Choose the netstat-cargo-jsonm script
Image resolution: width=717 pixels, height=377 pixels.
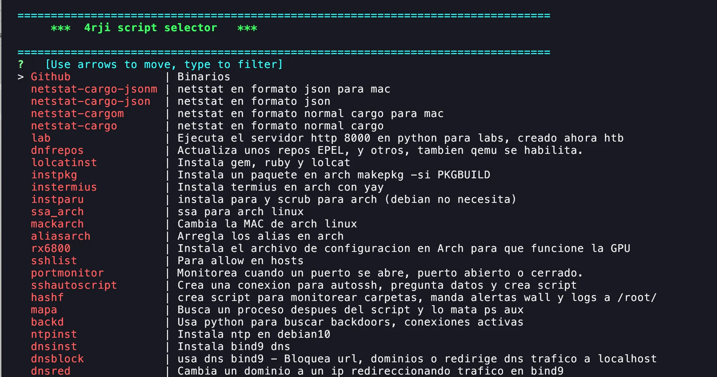click(94, 89)
